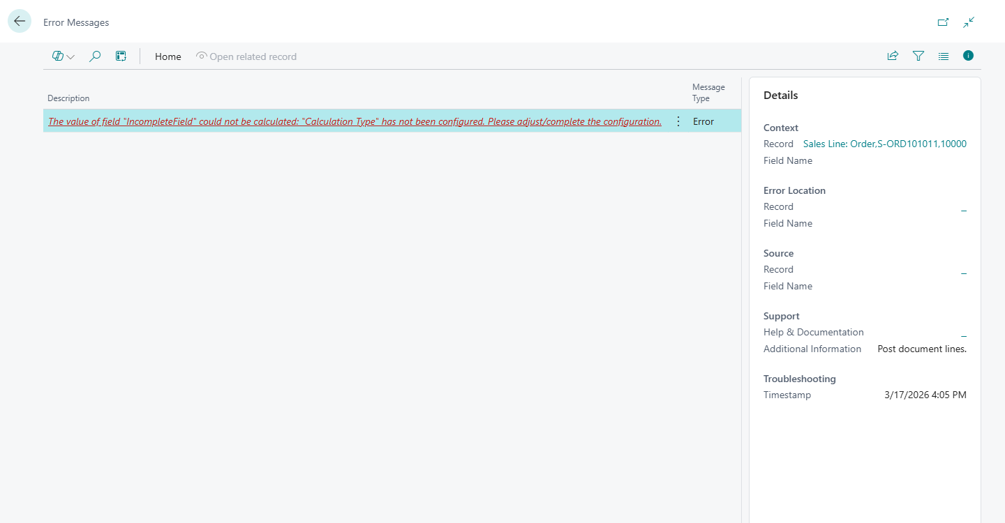
Task: Open the Home menu tab
Action: point(167,56)
